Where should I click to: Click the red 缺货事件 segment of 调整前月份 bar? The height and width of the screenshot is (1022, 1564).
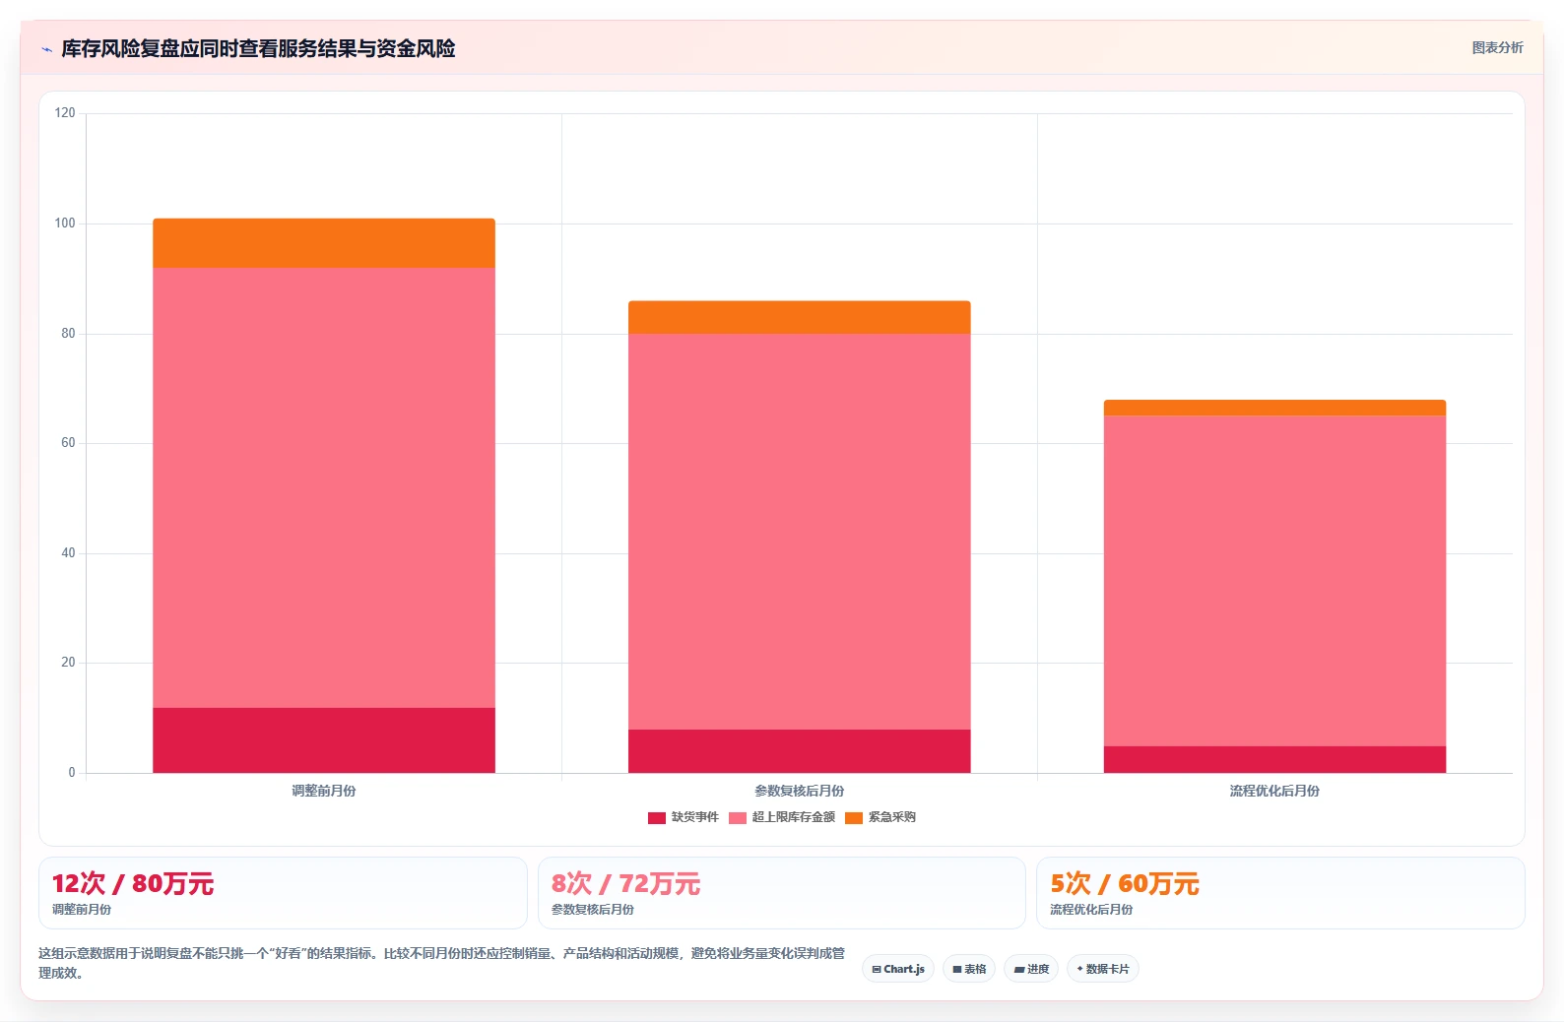click(324, 740)
